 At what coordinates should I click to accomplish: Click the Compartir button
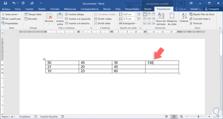click(212, 9)
